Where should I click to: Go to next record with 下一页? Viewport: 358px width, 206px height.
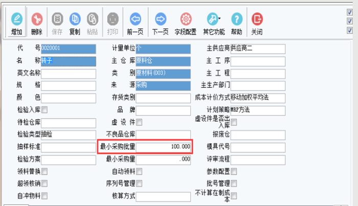(x=161, y=24)
